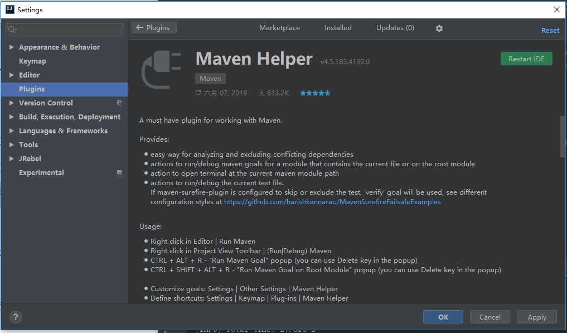Click the 'CTRL + SHIFT + ALT + R' usage line
567x333 pixels.
[326, 269]
